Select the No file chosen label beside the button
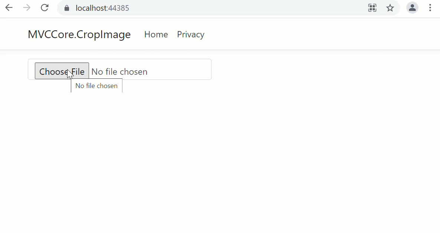440x233 pixels. coord(119,71)
